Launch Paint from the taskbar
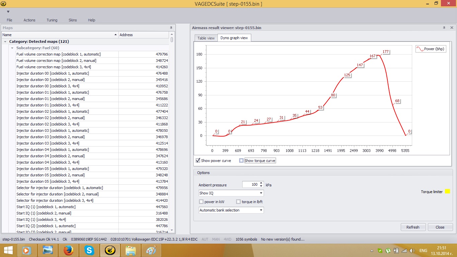This screenshot has width=457, height=257. 151,250
